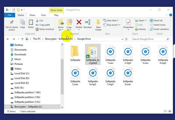Open address bar history dropdown
Screen dimensions: 175x120
point(122,39)
